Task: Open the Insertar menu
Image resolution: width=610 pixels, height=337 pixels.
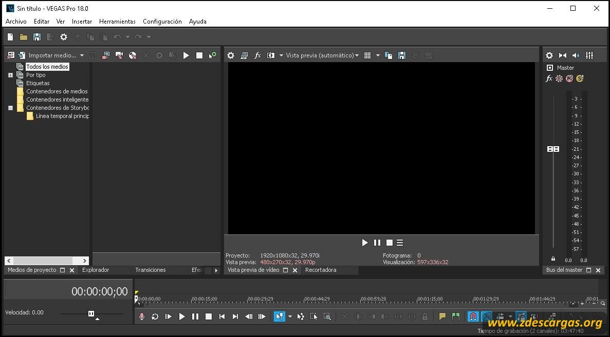Action: pos(82,22)
